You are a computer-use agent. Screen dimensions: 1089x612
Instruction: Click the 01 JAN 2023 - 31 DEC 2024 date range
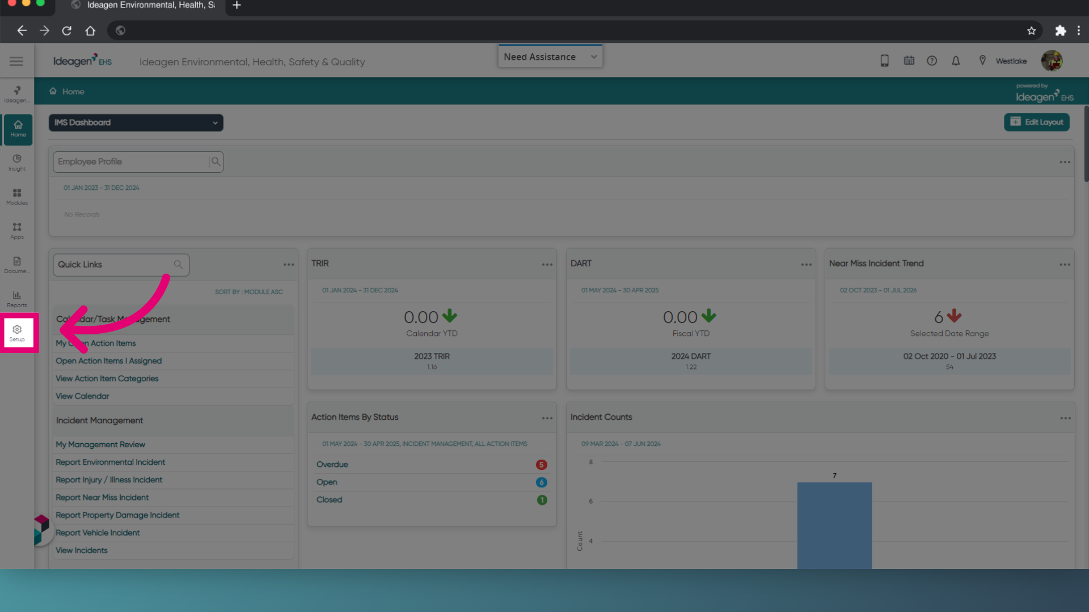click(x=101, y=188)
